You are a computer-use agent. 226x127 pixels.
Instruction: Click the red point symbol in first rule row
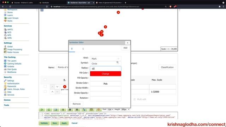pos(65,86)
